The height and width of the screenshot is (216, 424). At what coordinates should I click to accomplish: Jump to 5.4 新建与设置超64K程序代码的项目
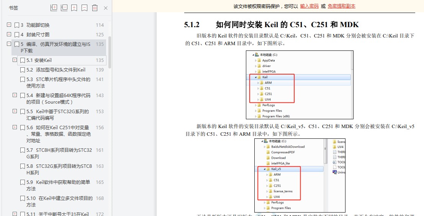[58, 99]
